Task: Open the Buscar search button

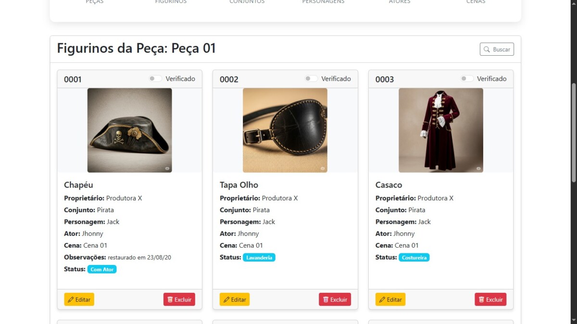Action: (497, 49)
